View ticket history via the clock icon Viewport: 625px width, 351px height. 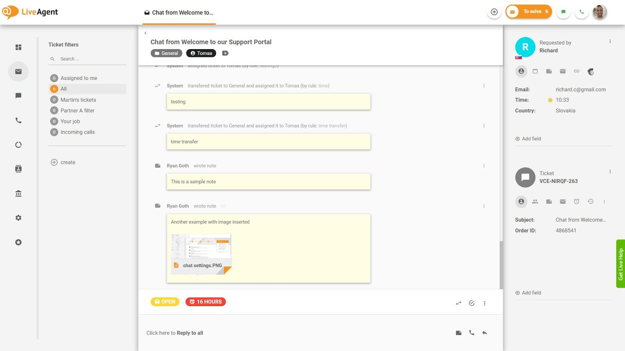590,202
